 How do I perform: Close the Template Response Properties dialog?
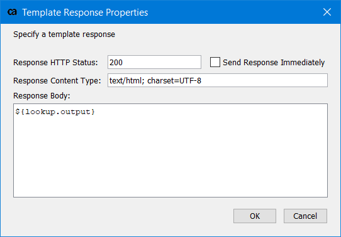(327, 12)
